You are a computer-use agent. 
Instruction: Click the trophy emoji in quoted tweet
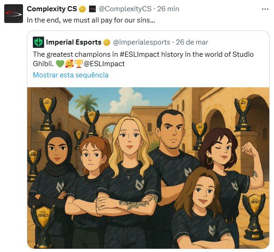click(x=79, y=64)
